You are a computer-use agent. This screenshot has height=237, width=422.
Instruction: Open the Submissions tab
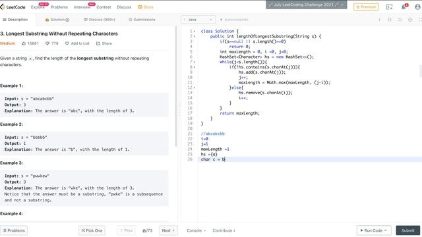(142, 20)
